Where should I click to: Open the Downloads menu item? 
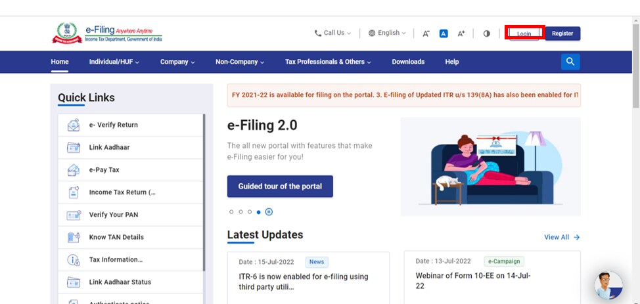408,62
